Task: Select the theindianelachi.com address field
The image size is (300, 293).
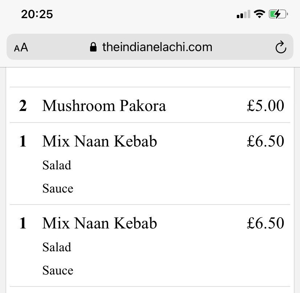Action: click(150, 47)
